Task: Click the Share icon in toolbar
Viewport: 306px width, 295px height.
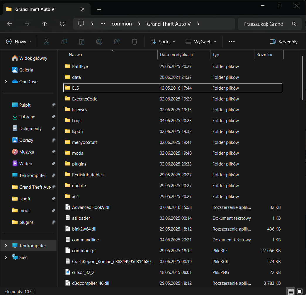Action: [117, 42]
